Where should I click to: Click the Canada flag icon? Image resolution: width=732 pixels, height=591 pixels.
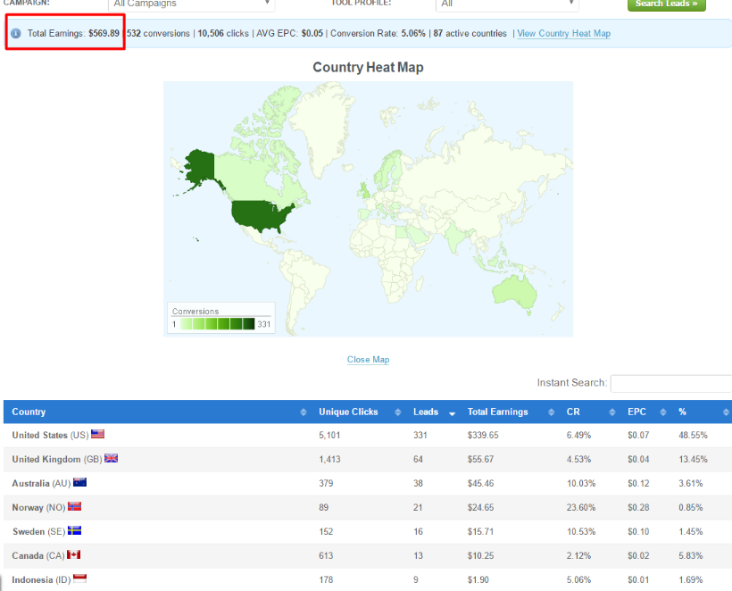coord(74,555)
